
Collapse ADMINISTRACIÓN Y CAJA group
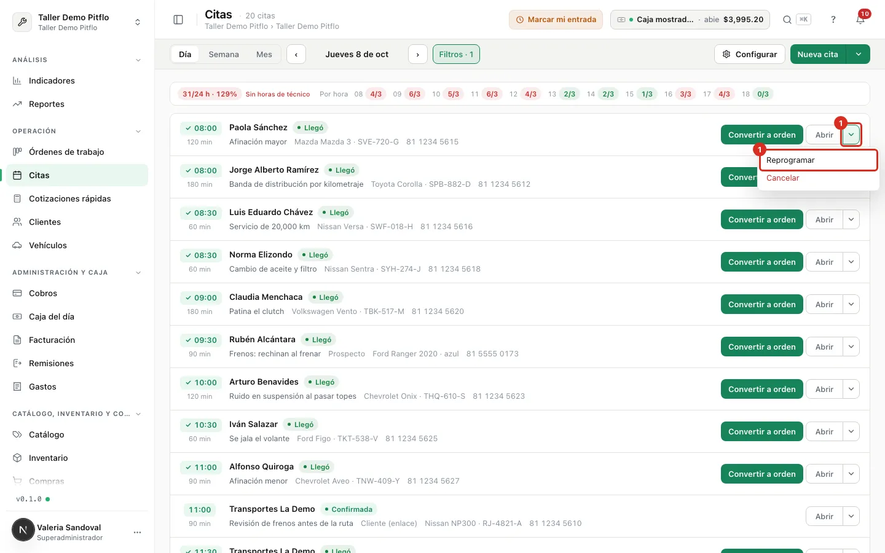[138, 273]
